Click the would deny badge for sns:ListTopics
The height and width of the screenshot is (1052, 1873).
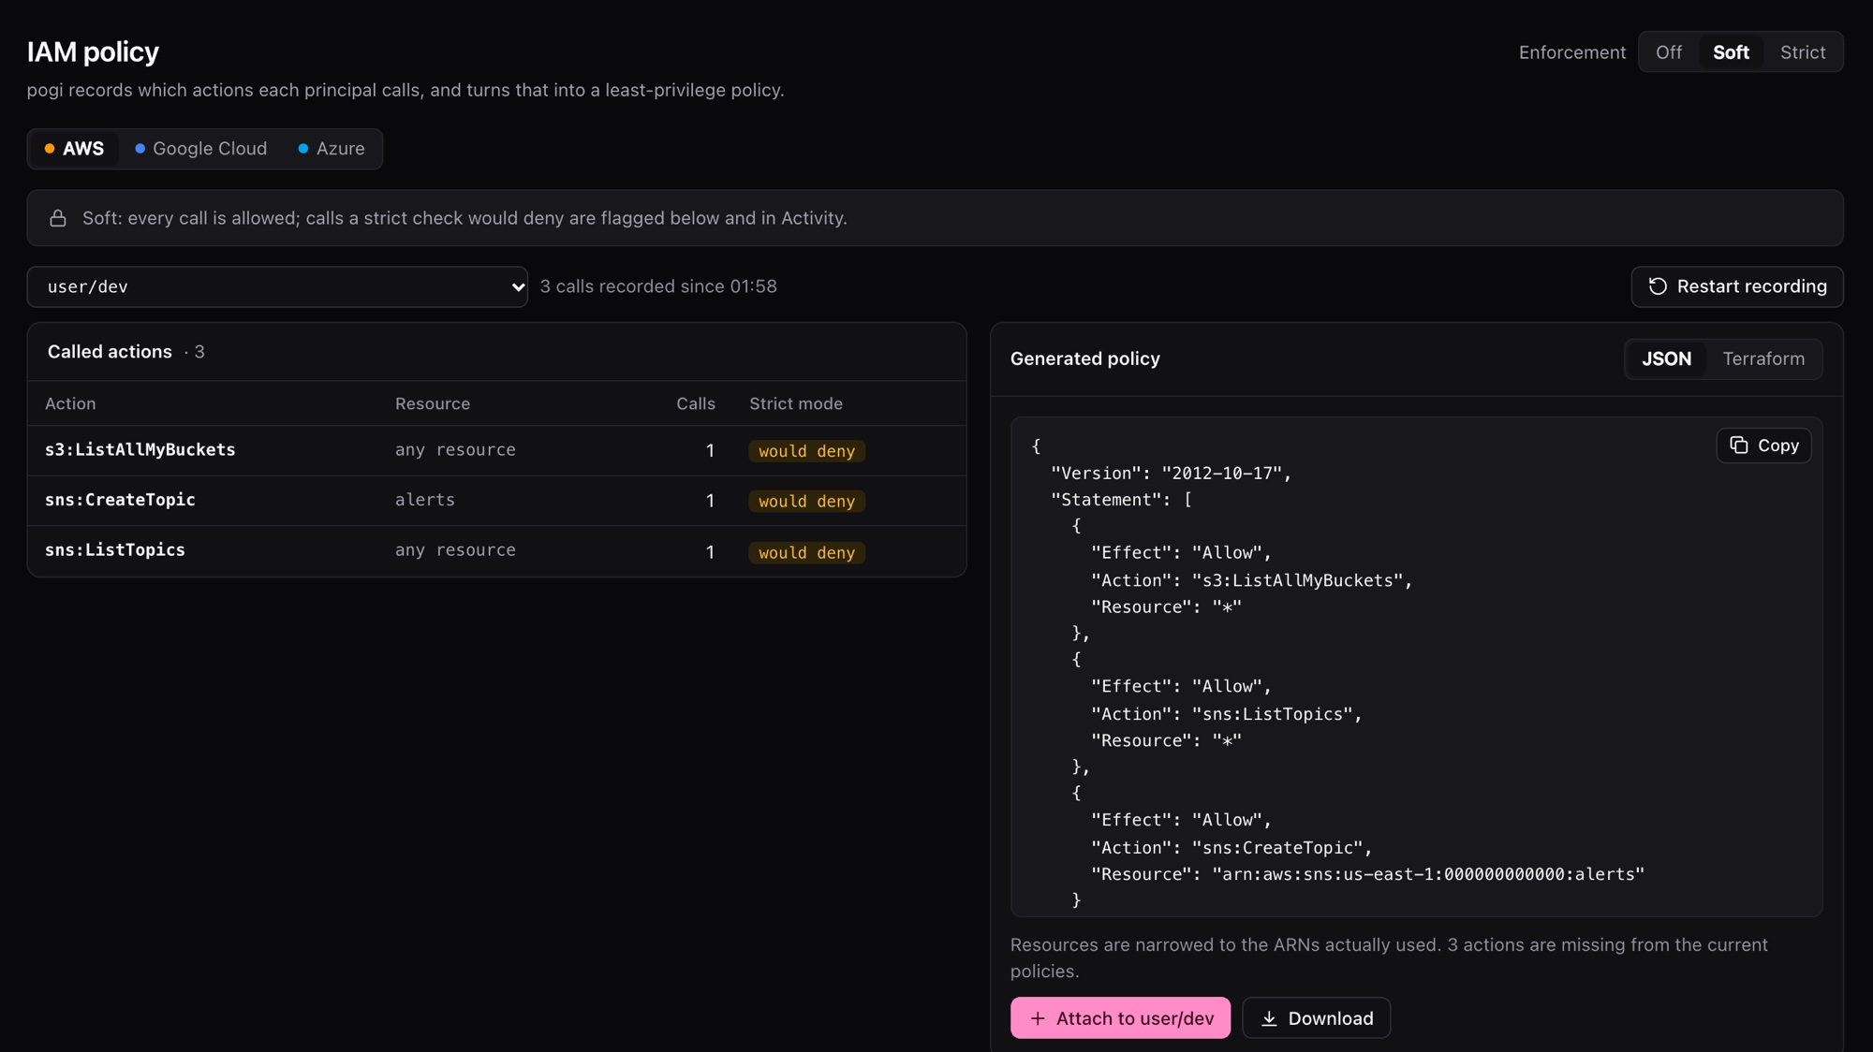806,552
